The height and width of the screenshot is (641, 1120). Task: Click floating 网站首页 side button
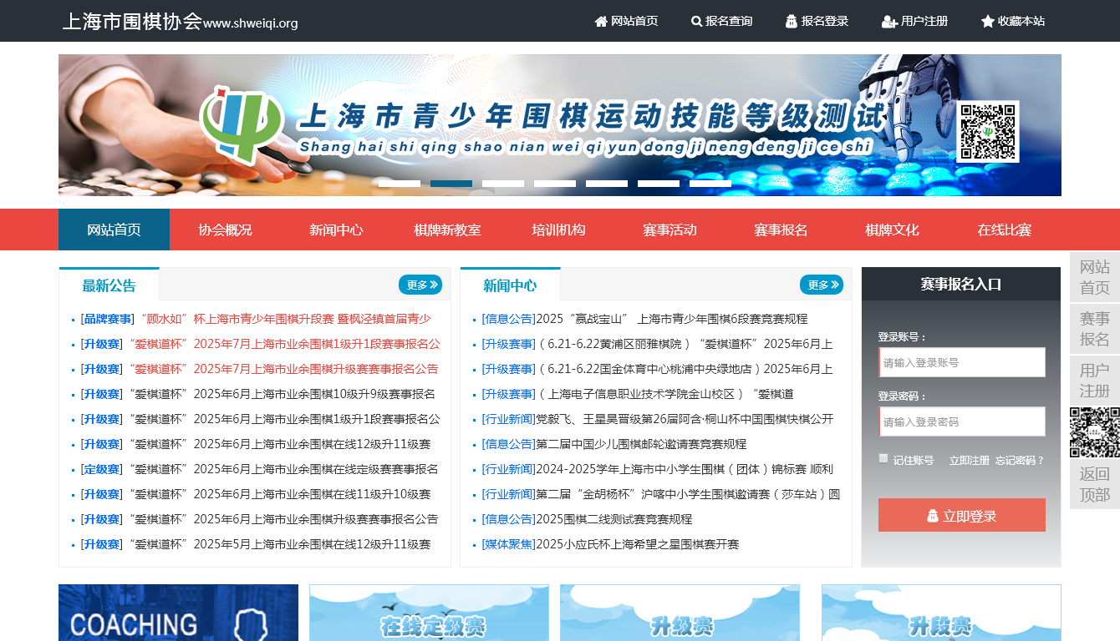1095,277
